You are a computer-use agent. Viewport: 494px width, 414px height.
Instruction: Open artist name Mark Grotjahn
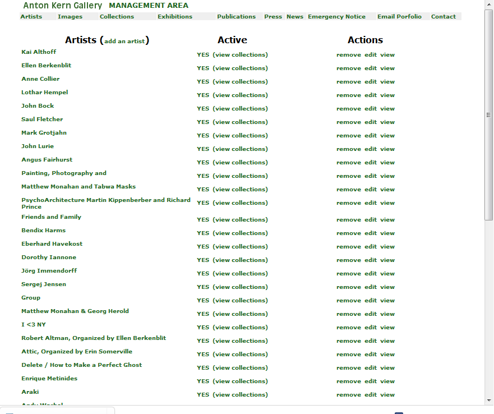[44, 133]
